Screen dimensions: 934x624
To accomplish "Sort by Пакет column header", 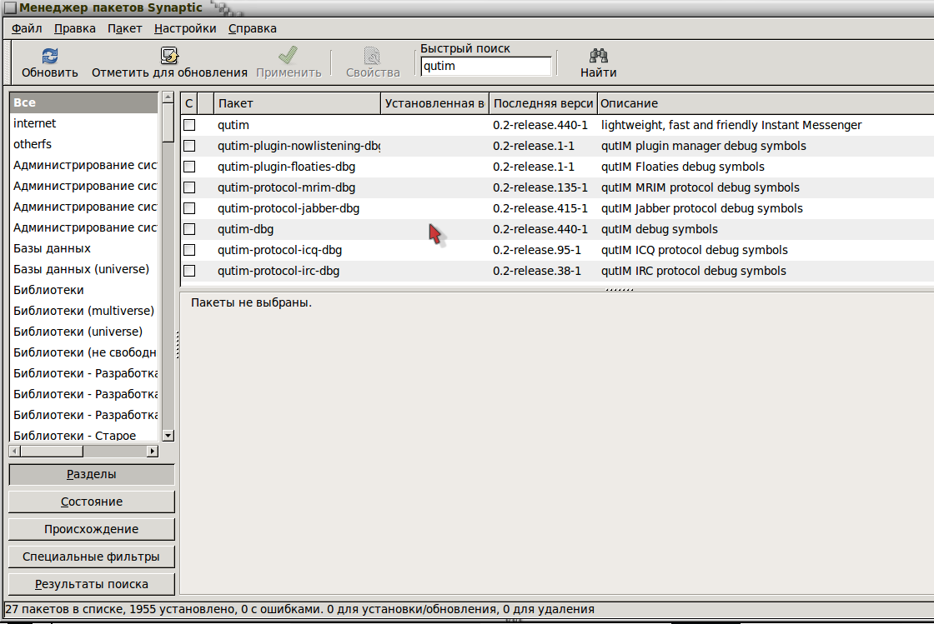I will click(x=297, y=103).
